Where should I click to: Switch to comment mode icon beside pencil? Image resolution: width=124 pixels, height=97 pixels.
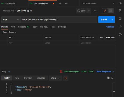point(110,11)
